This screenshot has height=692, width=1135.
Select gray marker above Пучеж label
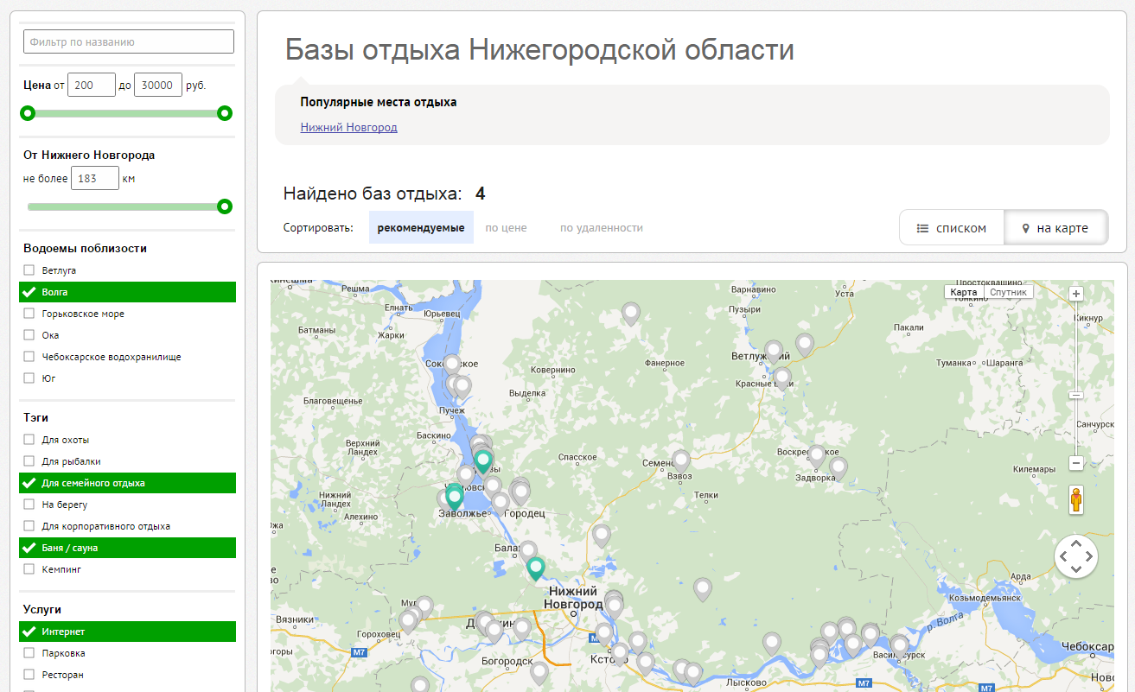(x=462, y=386)
